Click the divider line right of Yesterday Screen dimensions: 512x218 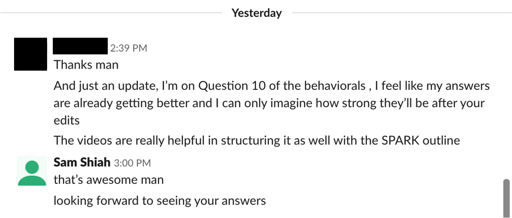[x=402, y=13]
